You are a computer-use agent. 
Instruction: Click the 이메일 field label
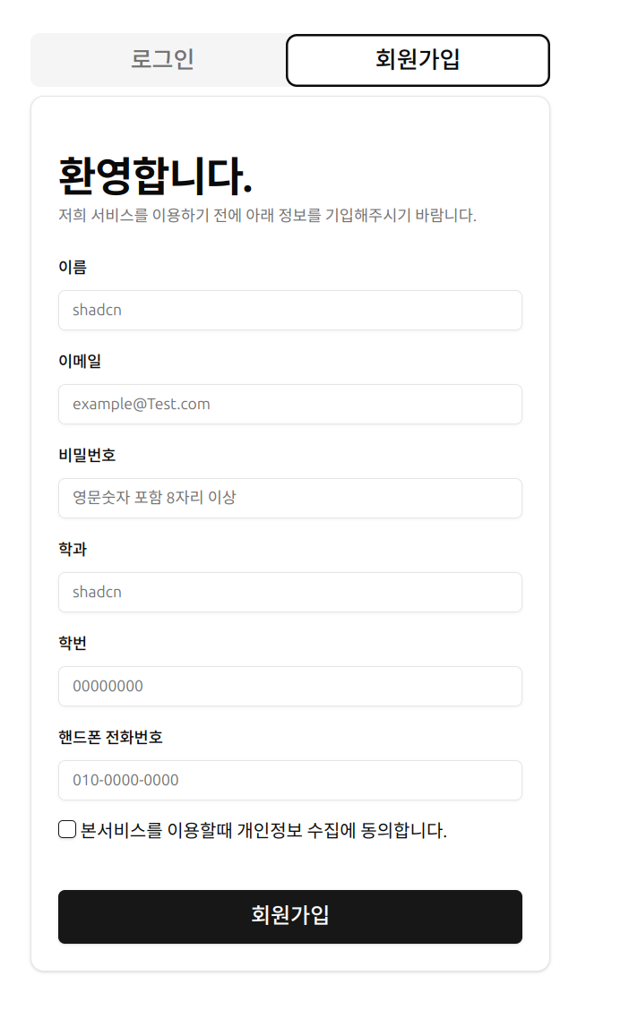80,361
